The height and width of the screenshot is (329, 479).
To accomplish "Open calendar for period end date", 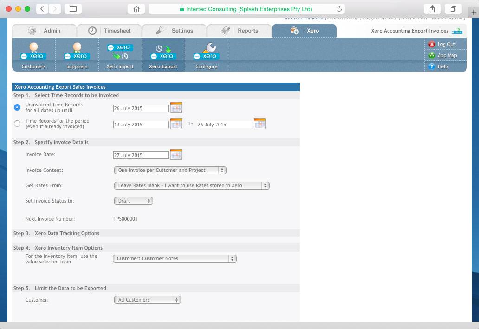I will 259,124.
